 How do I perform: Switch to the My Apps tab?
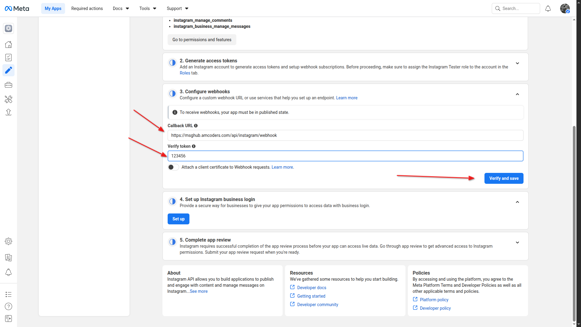tap(53, 8)
